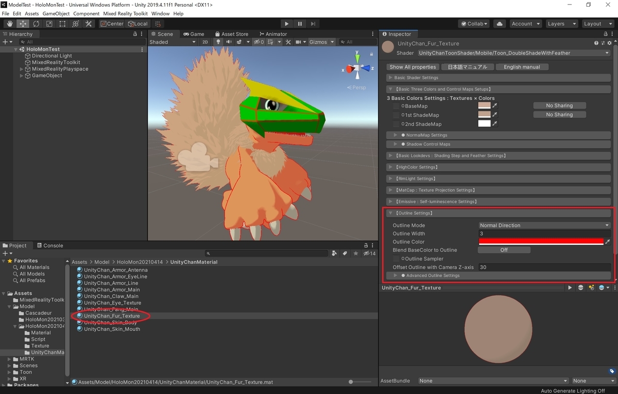
Task: Toggle 2D view mode in Scene
Action: [x=205, y=42]
